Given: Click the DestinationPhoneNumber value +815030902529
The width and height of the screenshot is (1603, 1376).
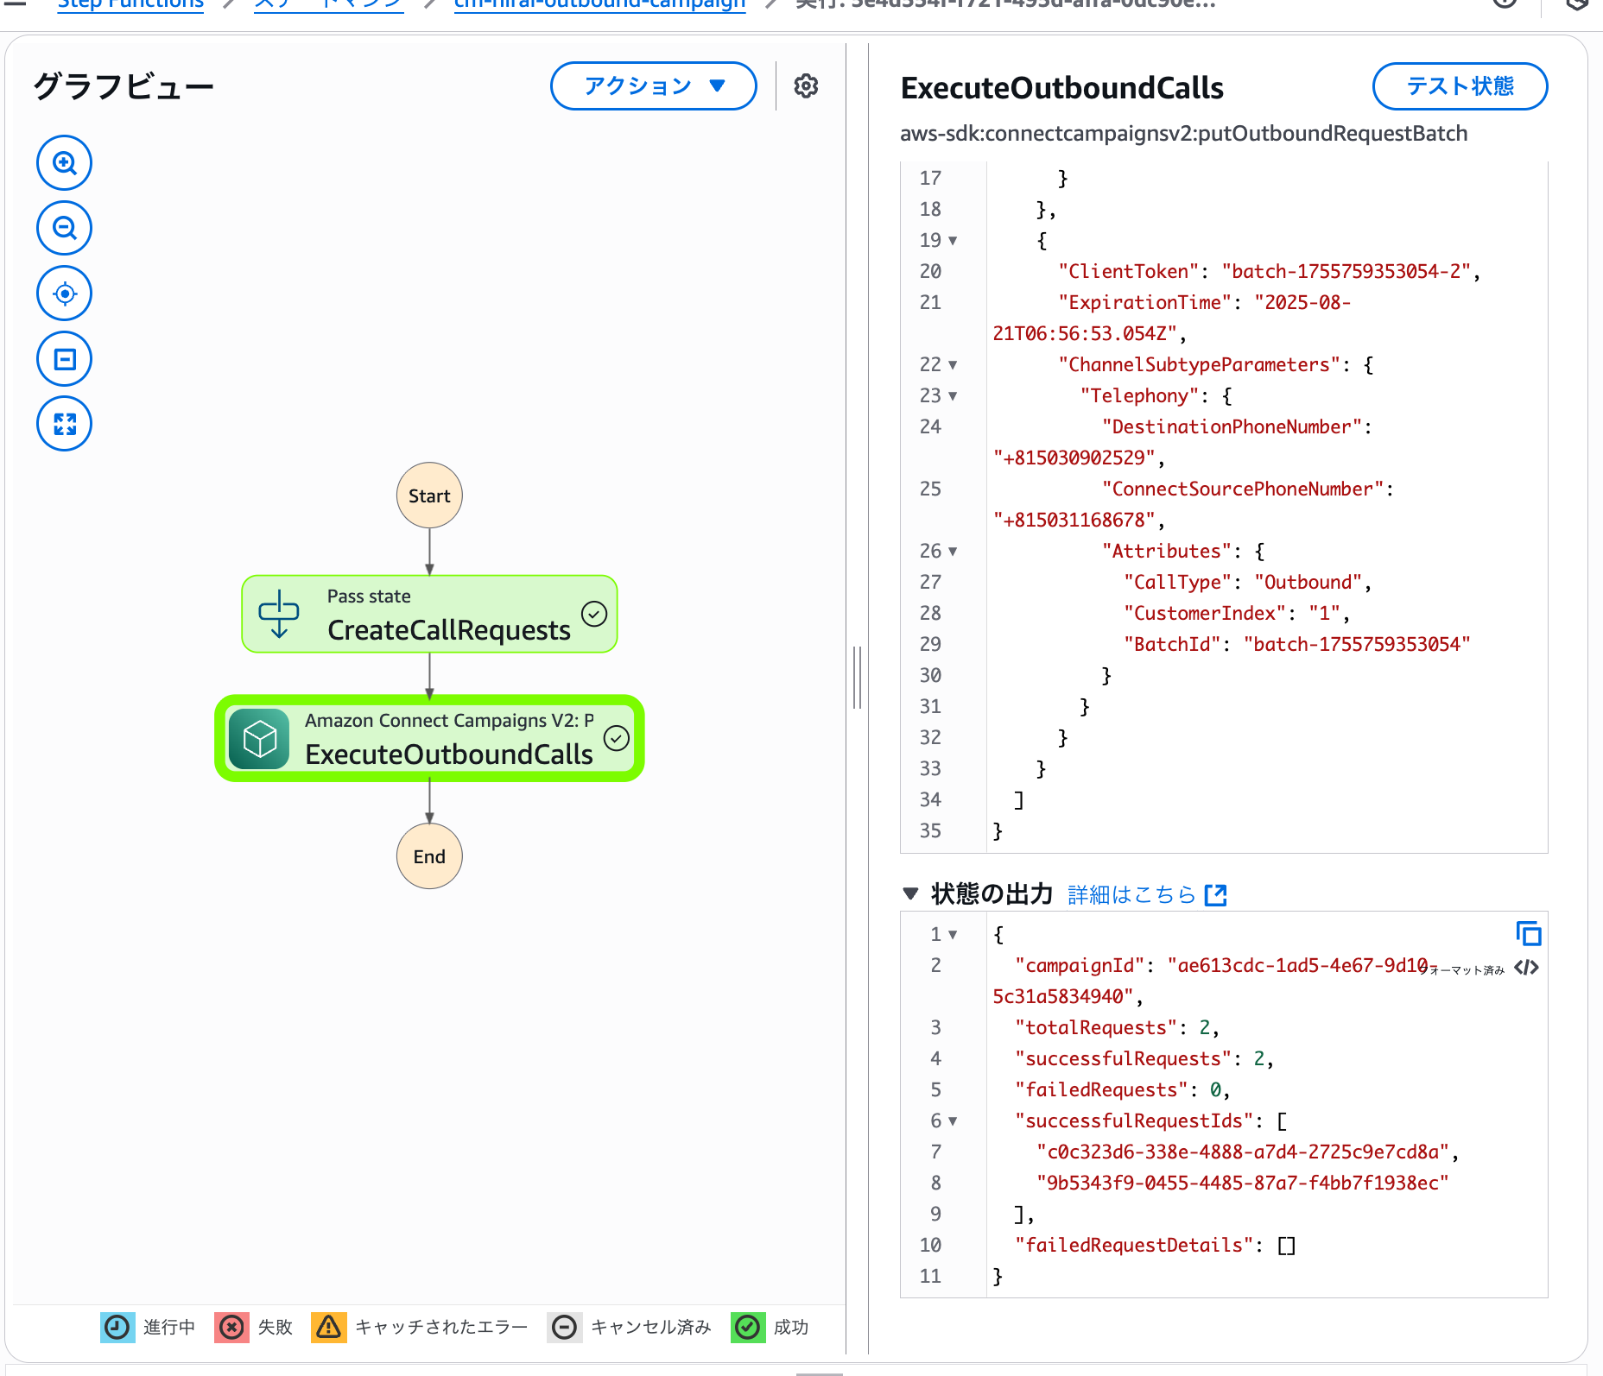Looking at the screenshot, I should coord(1074,458).
